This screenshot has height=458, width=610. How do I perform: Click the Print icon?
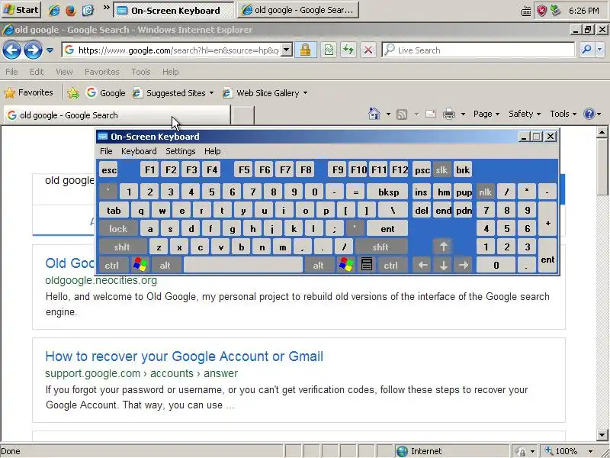pyautogui.click(x=449, y=114)
